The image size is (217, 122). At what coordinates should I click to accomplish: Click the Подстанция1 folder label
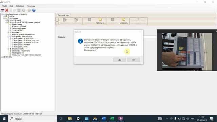(x=14, y=18)
